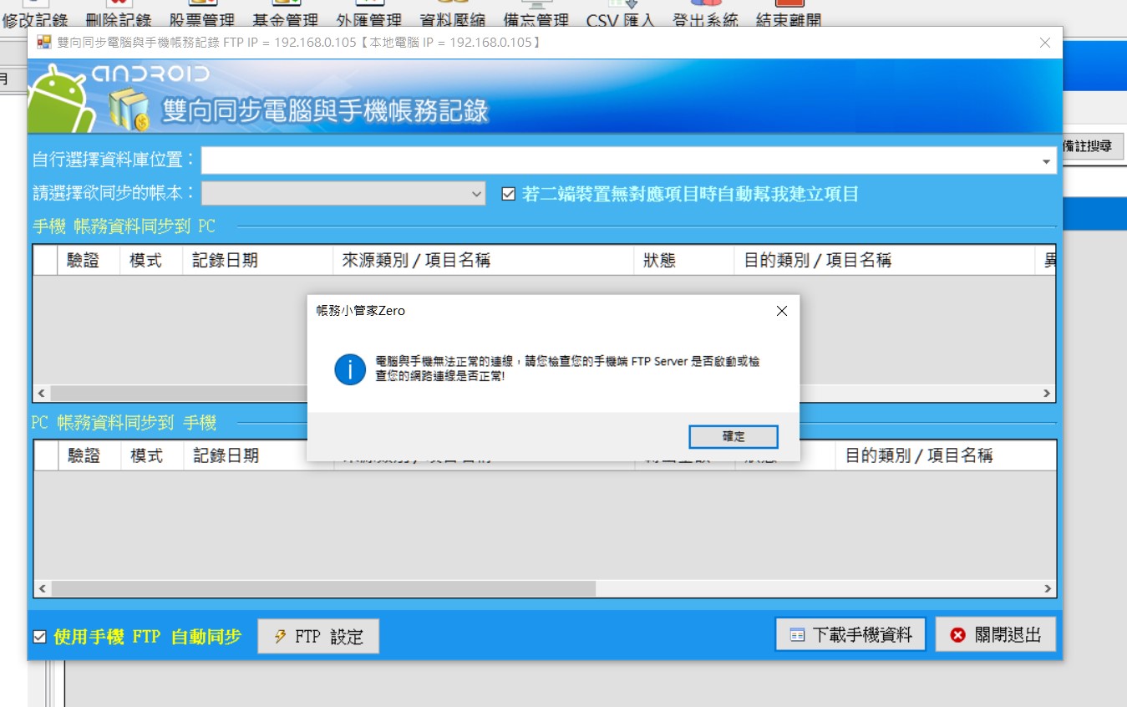Click the table icon on 下載手機資料 button
The width and height of the screenshot is (1127, 707).
click(798, 635)
